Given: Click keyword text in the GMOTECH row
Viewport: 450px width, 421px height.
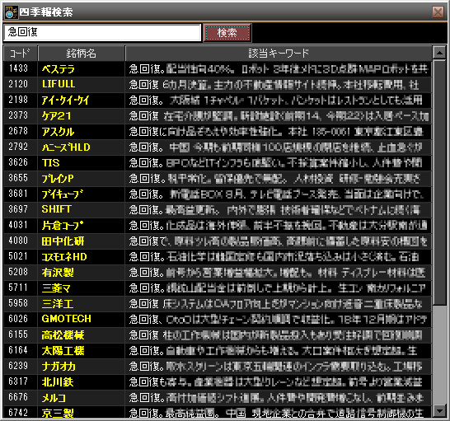Looking at the screenshot, I should click(278, 320).
